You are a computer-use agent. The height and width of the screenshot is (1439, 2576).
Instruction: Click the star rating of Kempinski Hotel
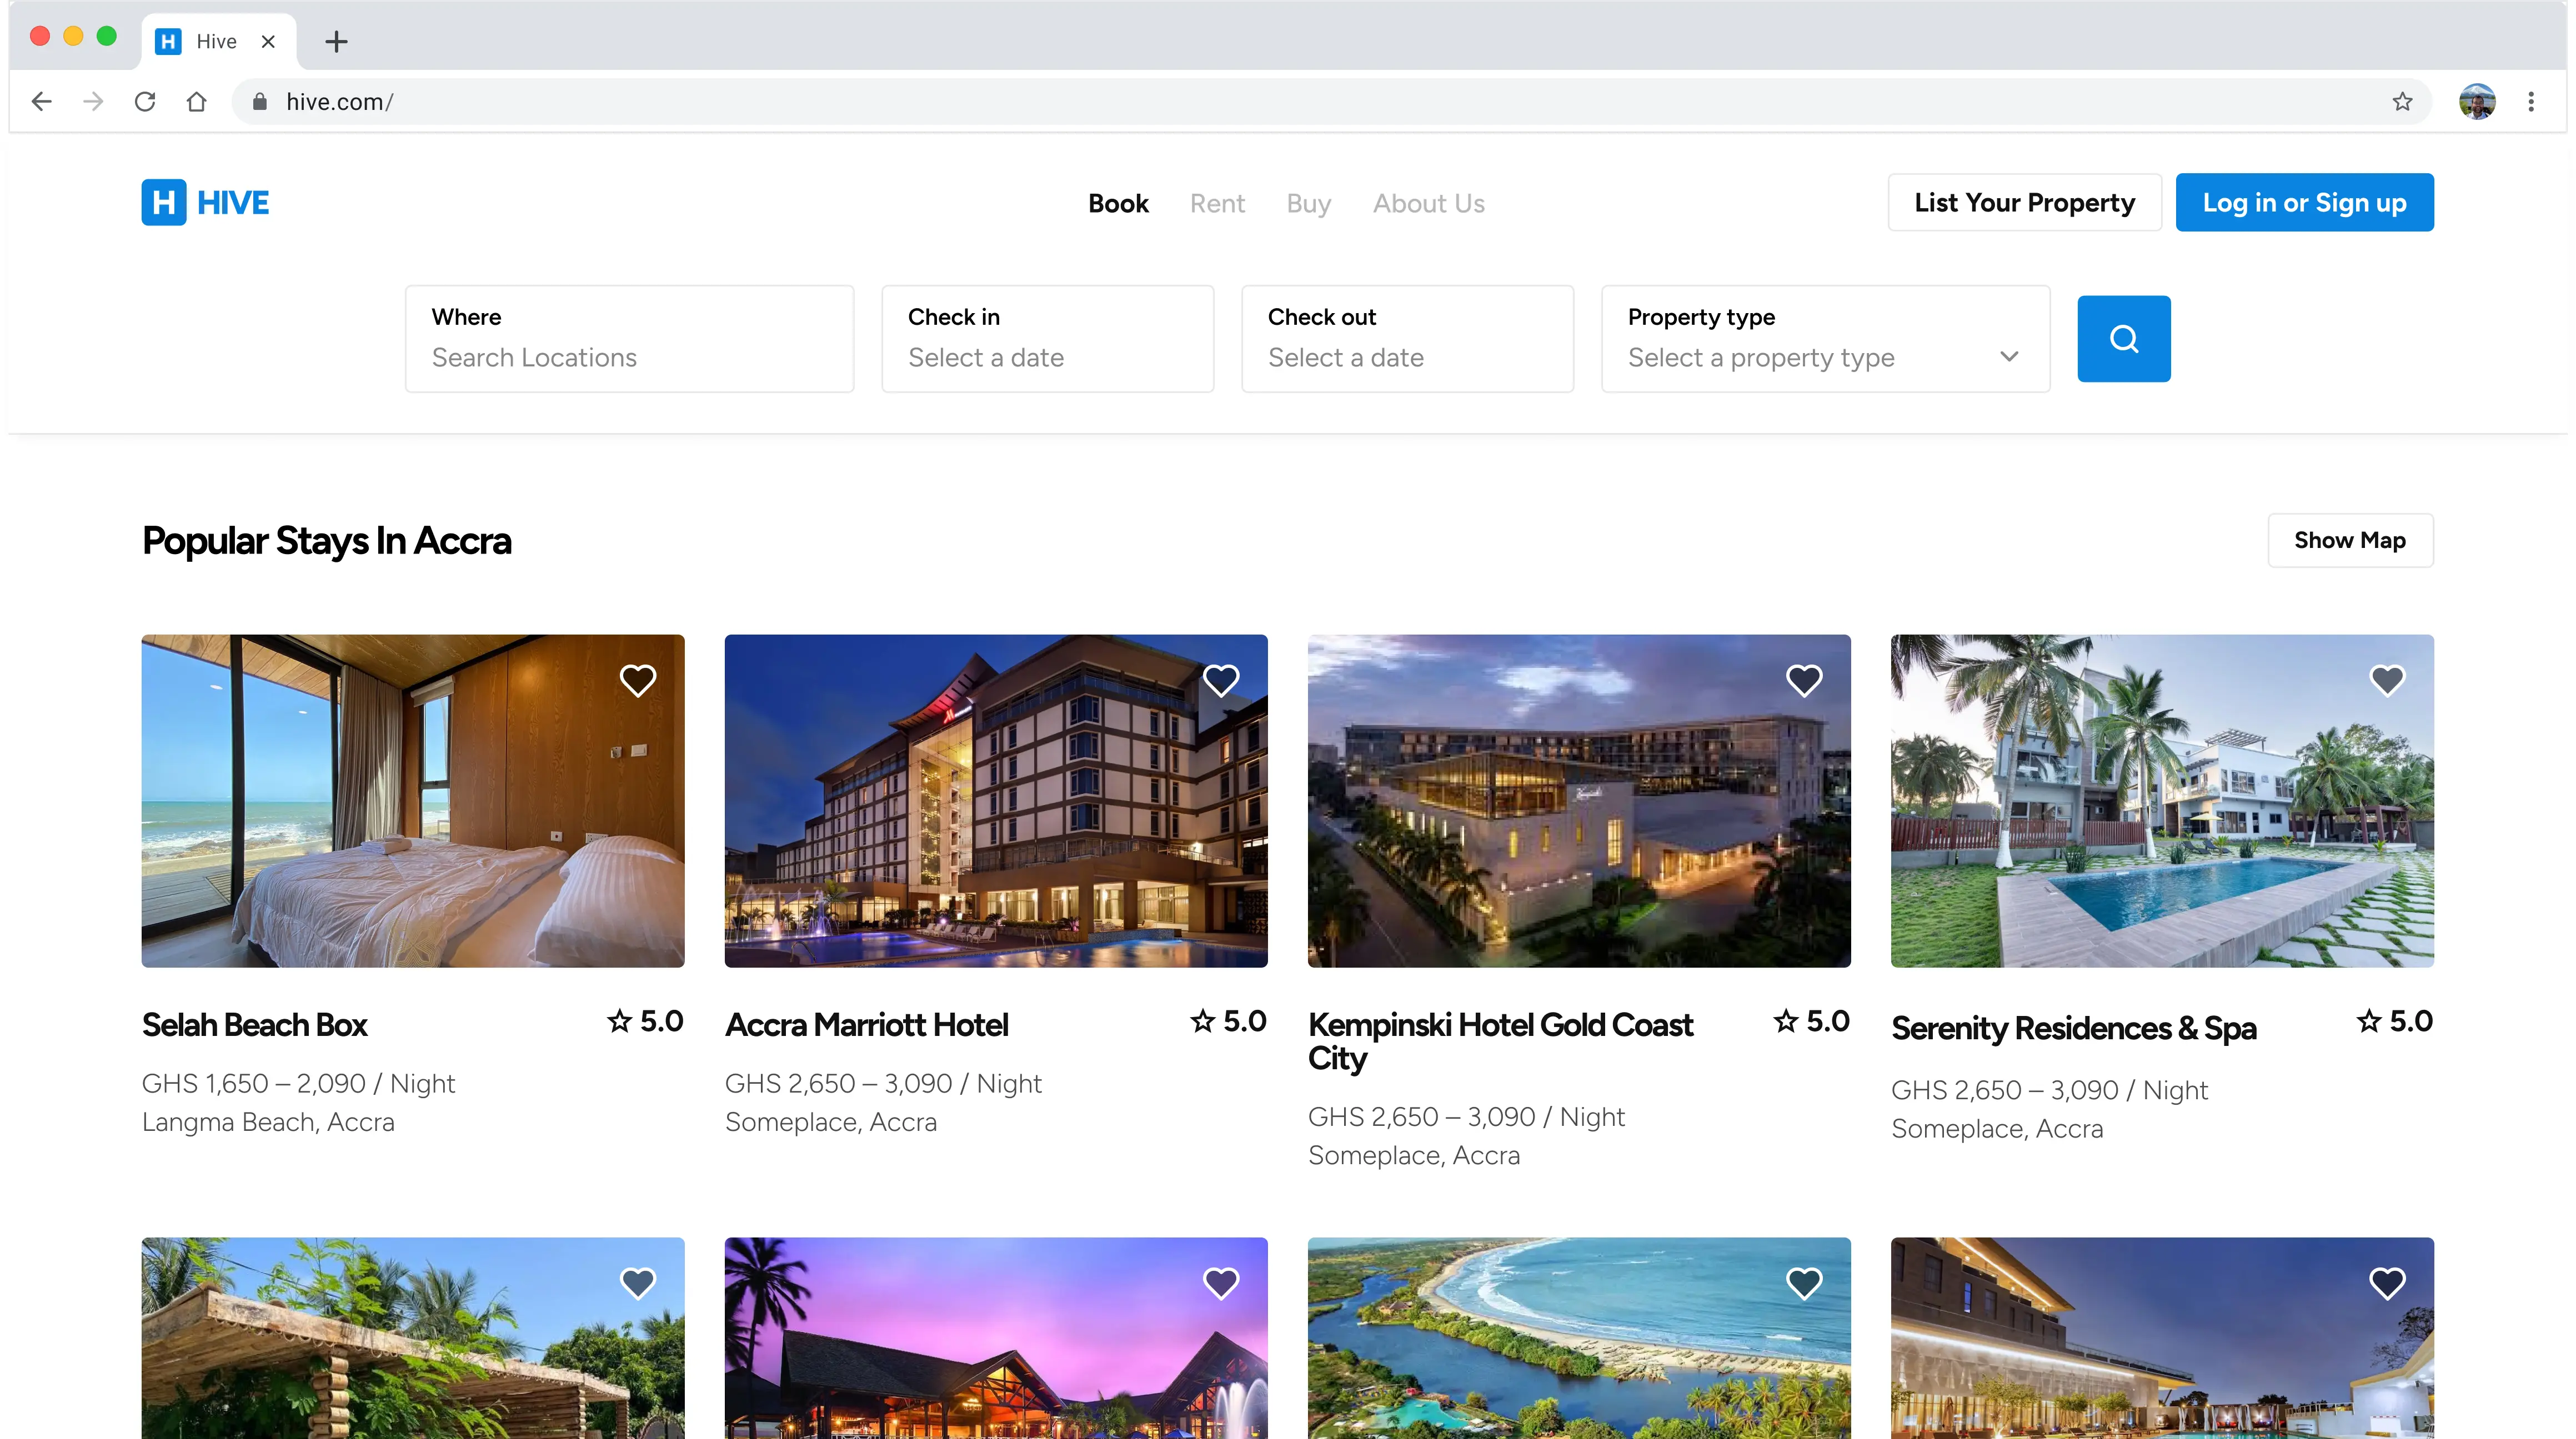click(1811, 1022)
